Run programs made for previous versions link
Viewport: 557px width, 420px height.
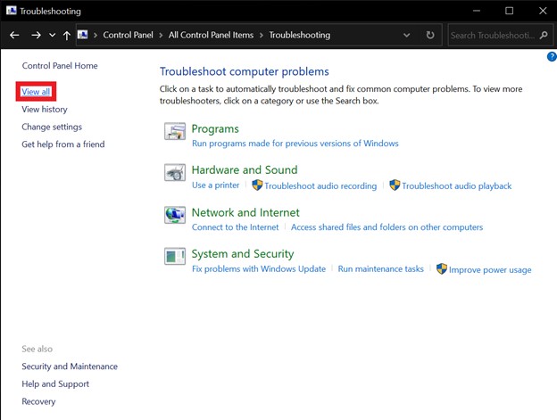coord(295,144)
